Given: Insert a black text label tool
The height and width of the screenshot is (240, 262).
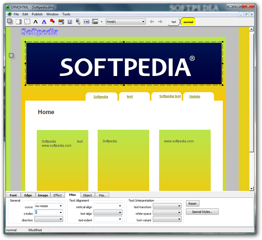Looking at the screenshot, I should [36, 22].
